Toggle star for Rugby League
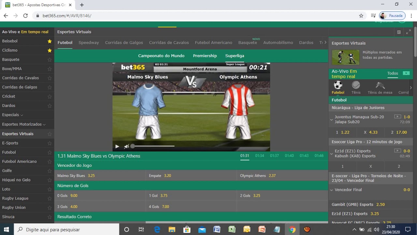Viewport: 417px width, 235px height. pos(50,198)
